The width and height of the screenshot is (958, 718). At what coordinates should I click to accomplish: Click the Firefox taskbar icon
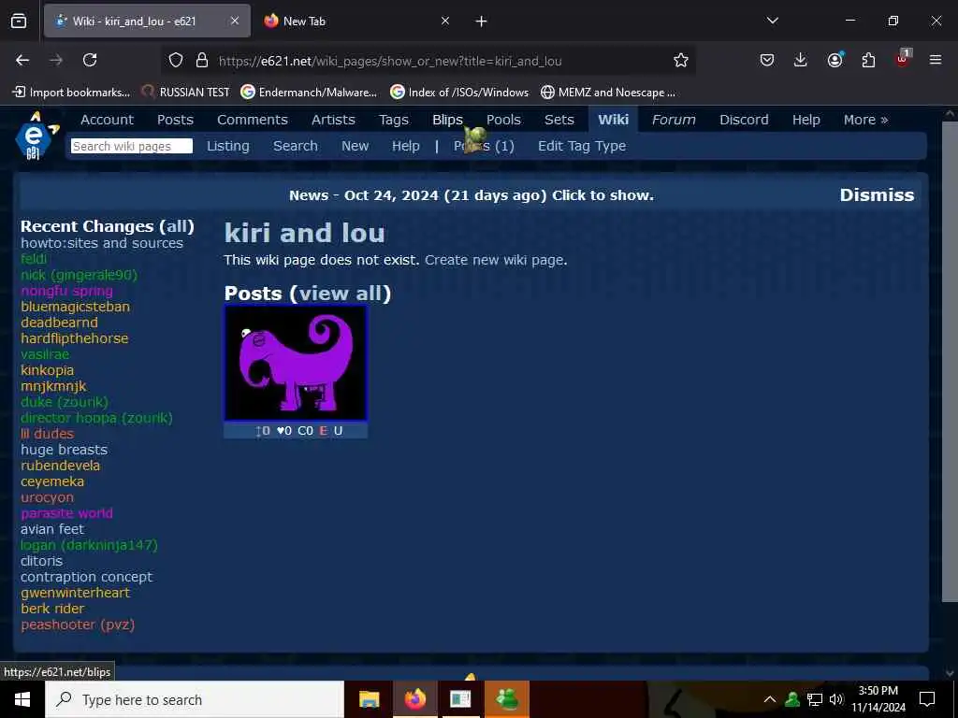pos(414,699)
